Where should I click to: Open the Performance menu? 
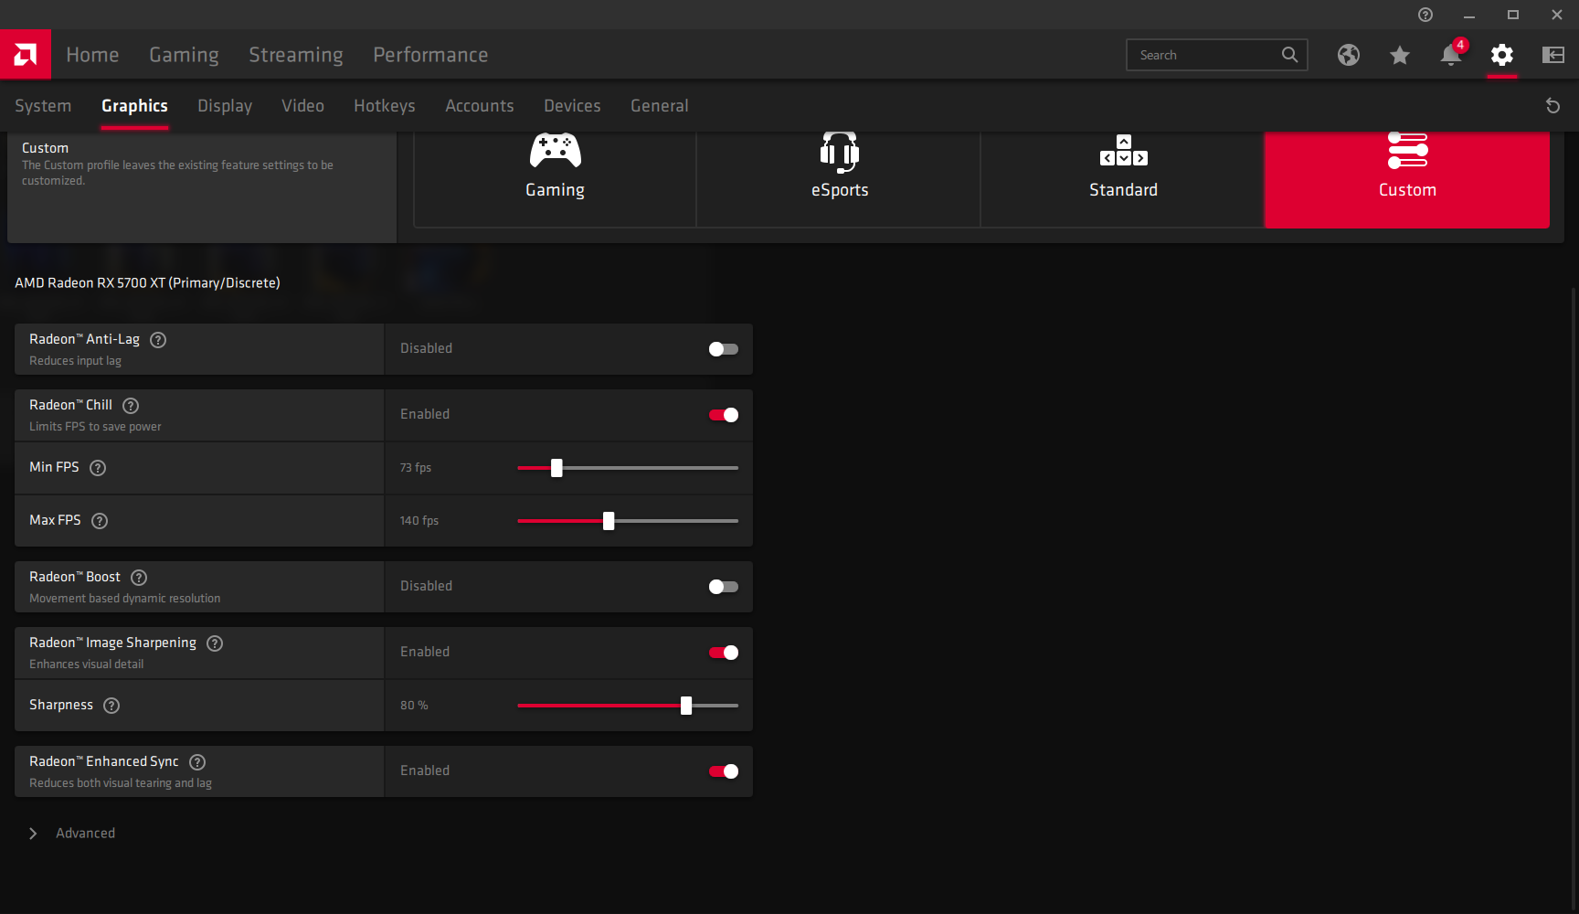click(x=430, y=55)
